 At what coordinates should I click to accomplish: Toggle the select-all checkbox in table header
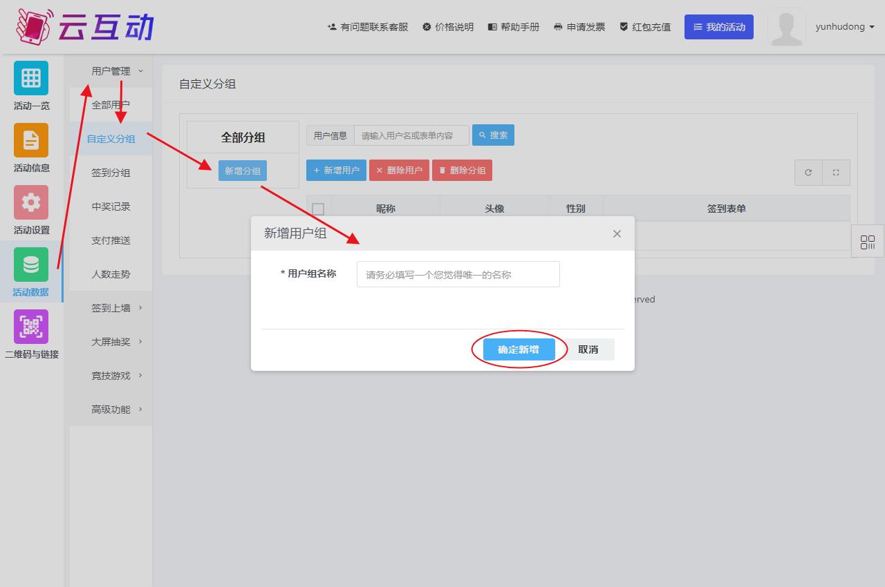[x=318, y=209]
